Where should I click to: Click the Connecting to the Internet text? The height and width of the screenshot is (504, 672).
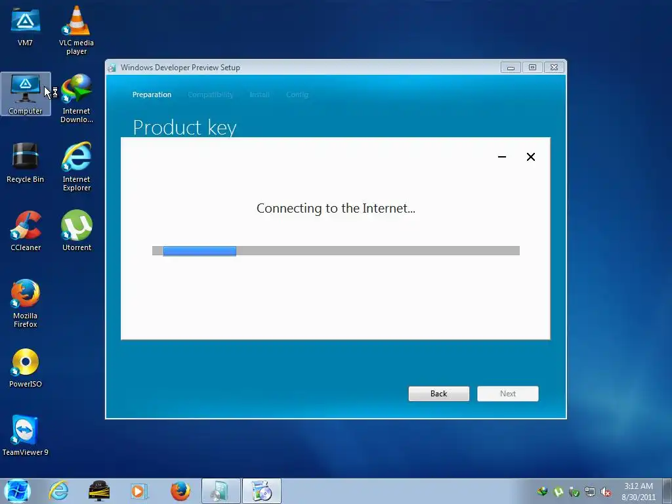tap(336, 208)
